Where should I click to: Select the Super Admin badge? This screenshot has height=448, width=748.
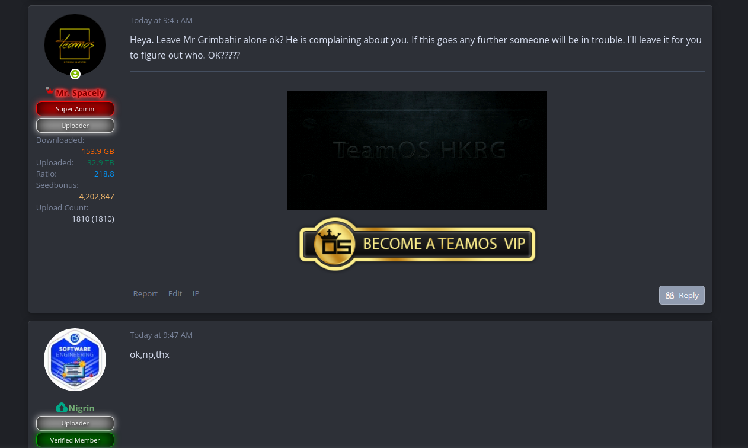click(x=75, y=109)
